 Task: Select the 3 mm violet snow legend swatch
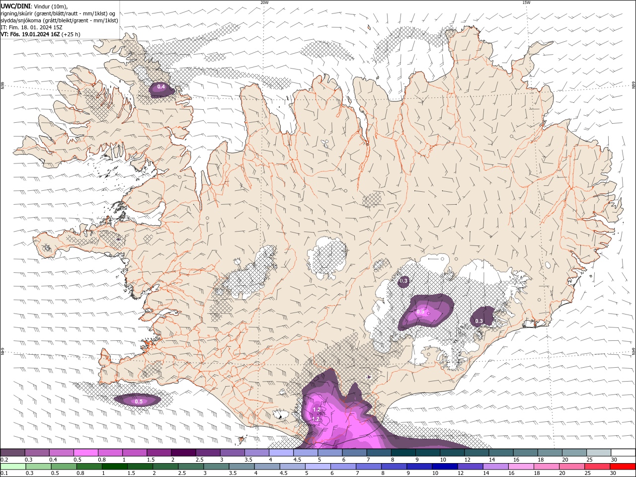coord(232,453)
